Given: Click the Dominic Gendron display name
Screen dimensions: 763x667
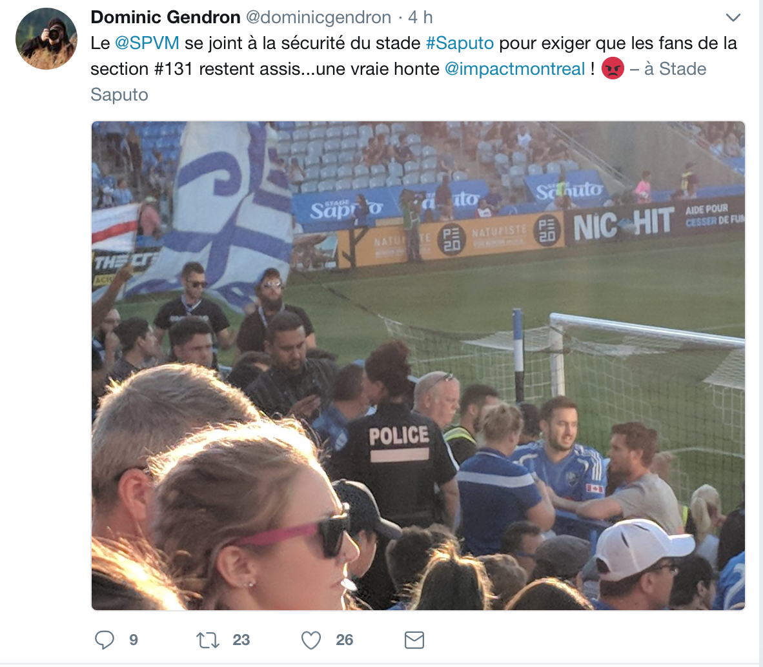Looking at the screenshot, I should [x=165, y=17].
